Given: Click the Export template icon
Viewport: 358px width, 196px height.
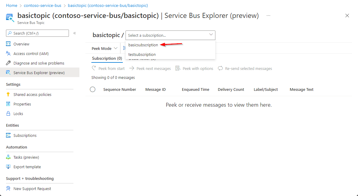Looking at the screenshot, I should tap(8, 167).
